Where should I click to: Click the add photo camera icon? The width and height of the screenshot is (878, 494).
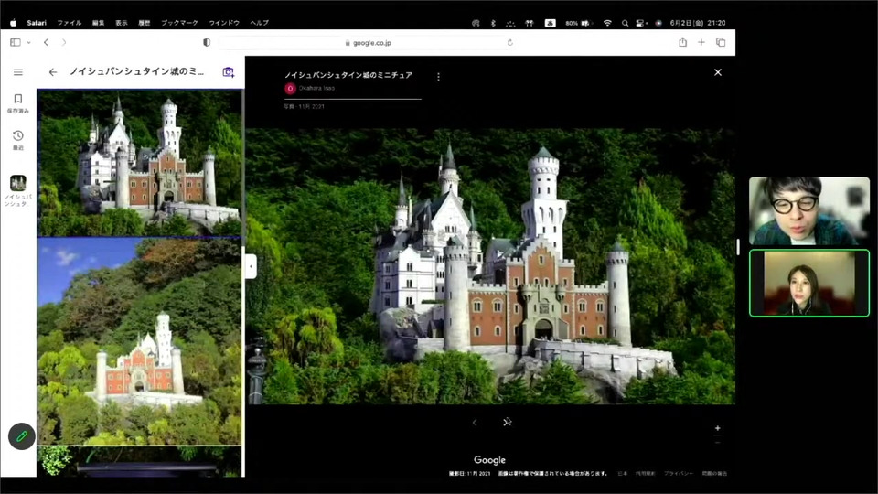pos(228,72)
